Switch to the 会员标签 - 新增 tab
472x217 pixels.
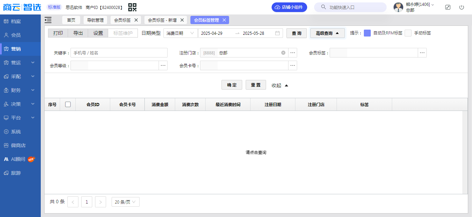coord(162,20)
